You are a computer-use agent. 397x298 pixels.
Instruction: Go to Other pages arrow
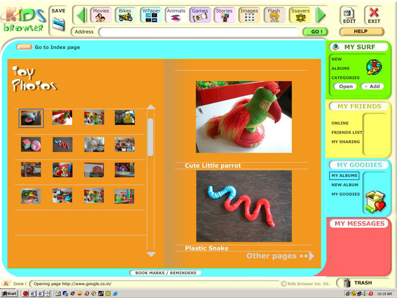tap(312, 256)
